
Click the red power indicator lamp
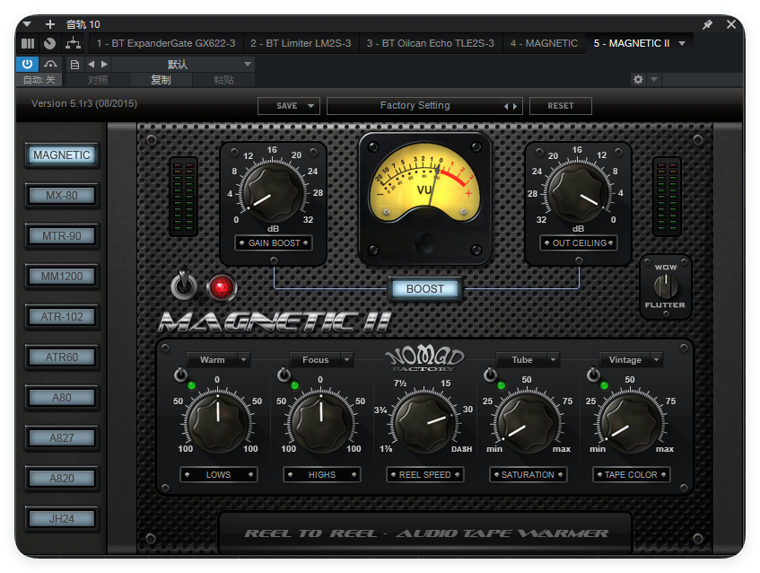click(222, 287)
